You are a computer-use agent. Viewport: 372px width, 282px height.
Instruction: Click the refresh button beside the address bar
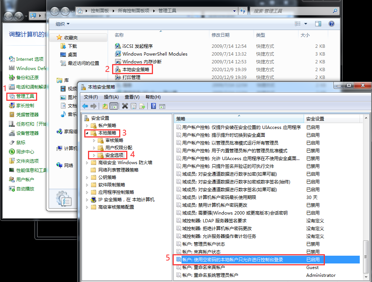click(x=243, y=11)
